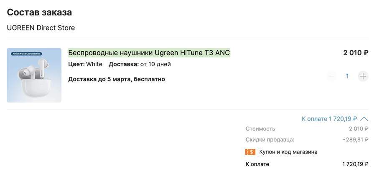This screenshot has width=374, height=176.
Task: Click the Стоимость cost row
Action: tap(307, 129)
